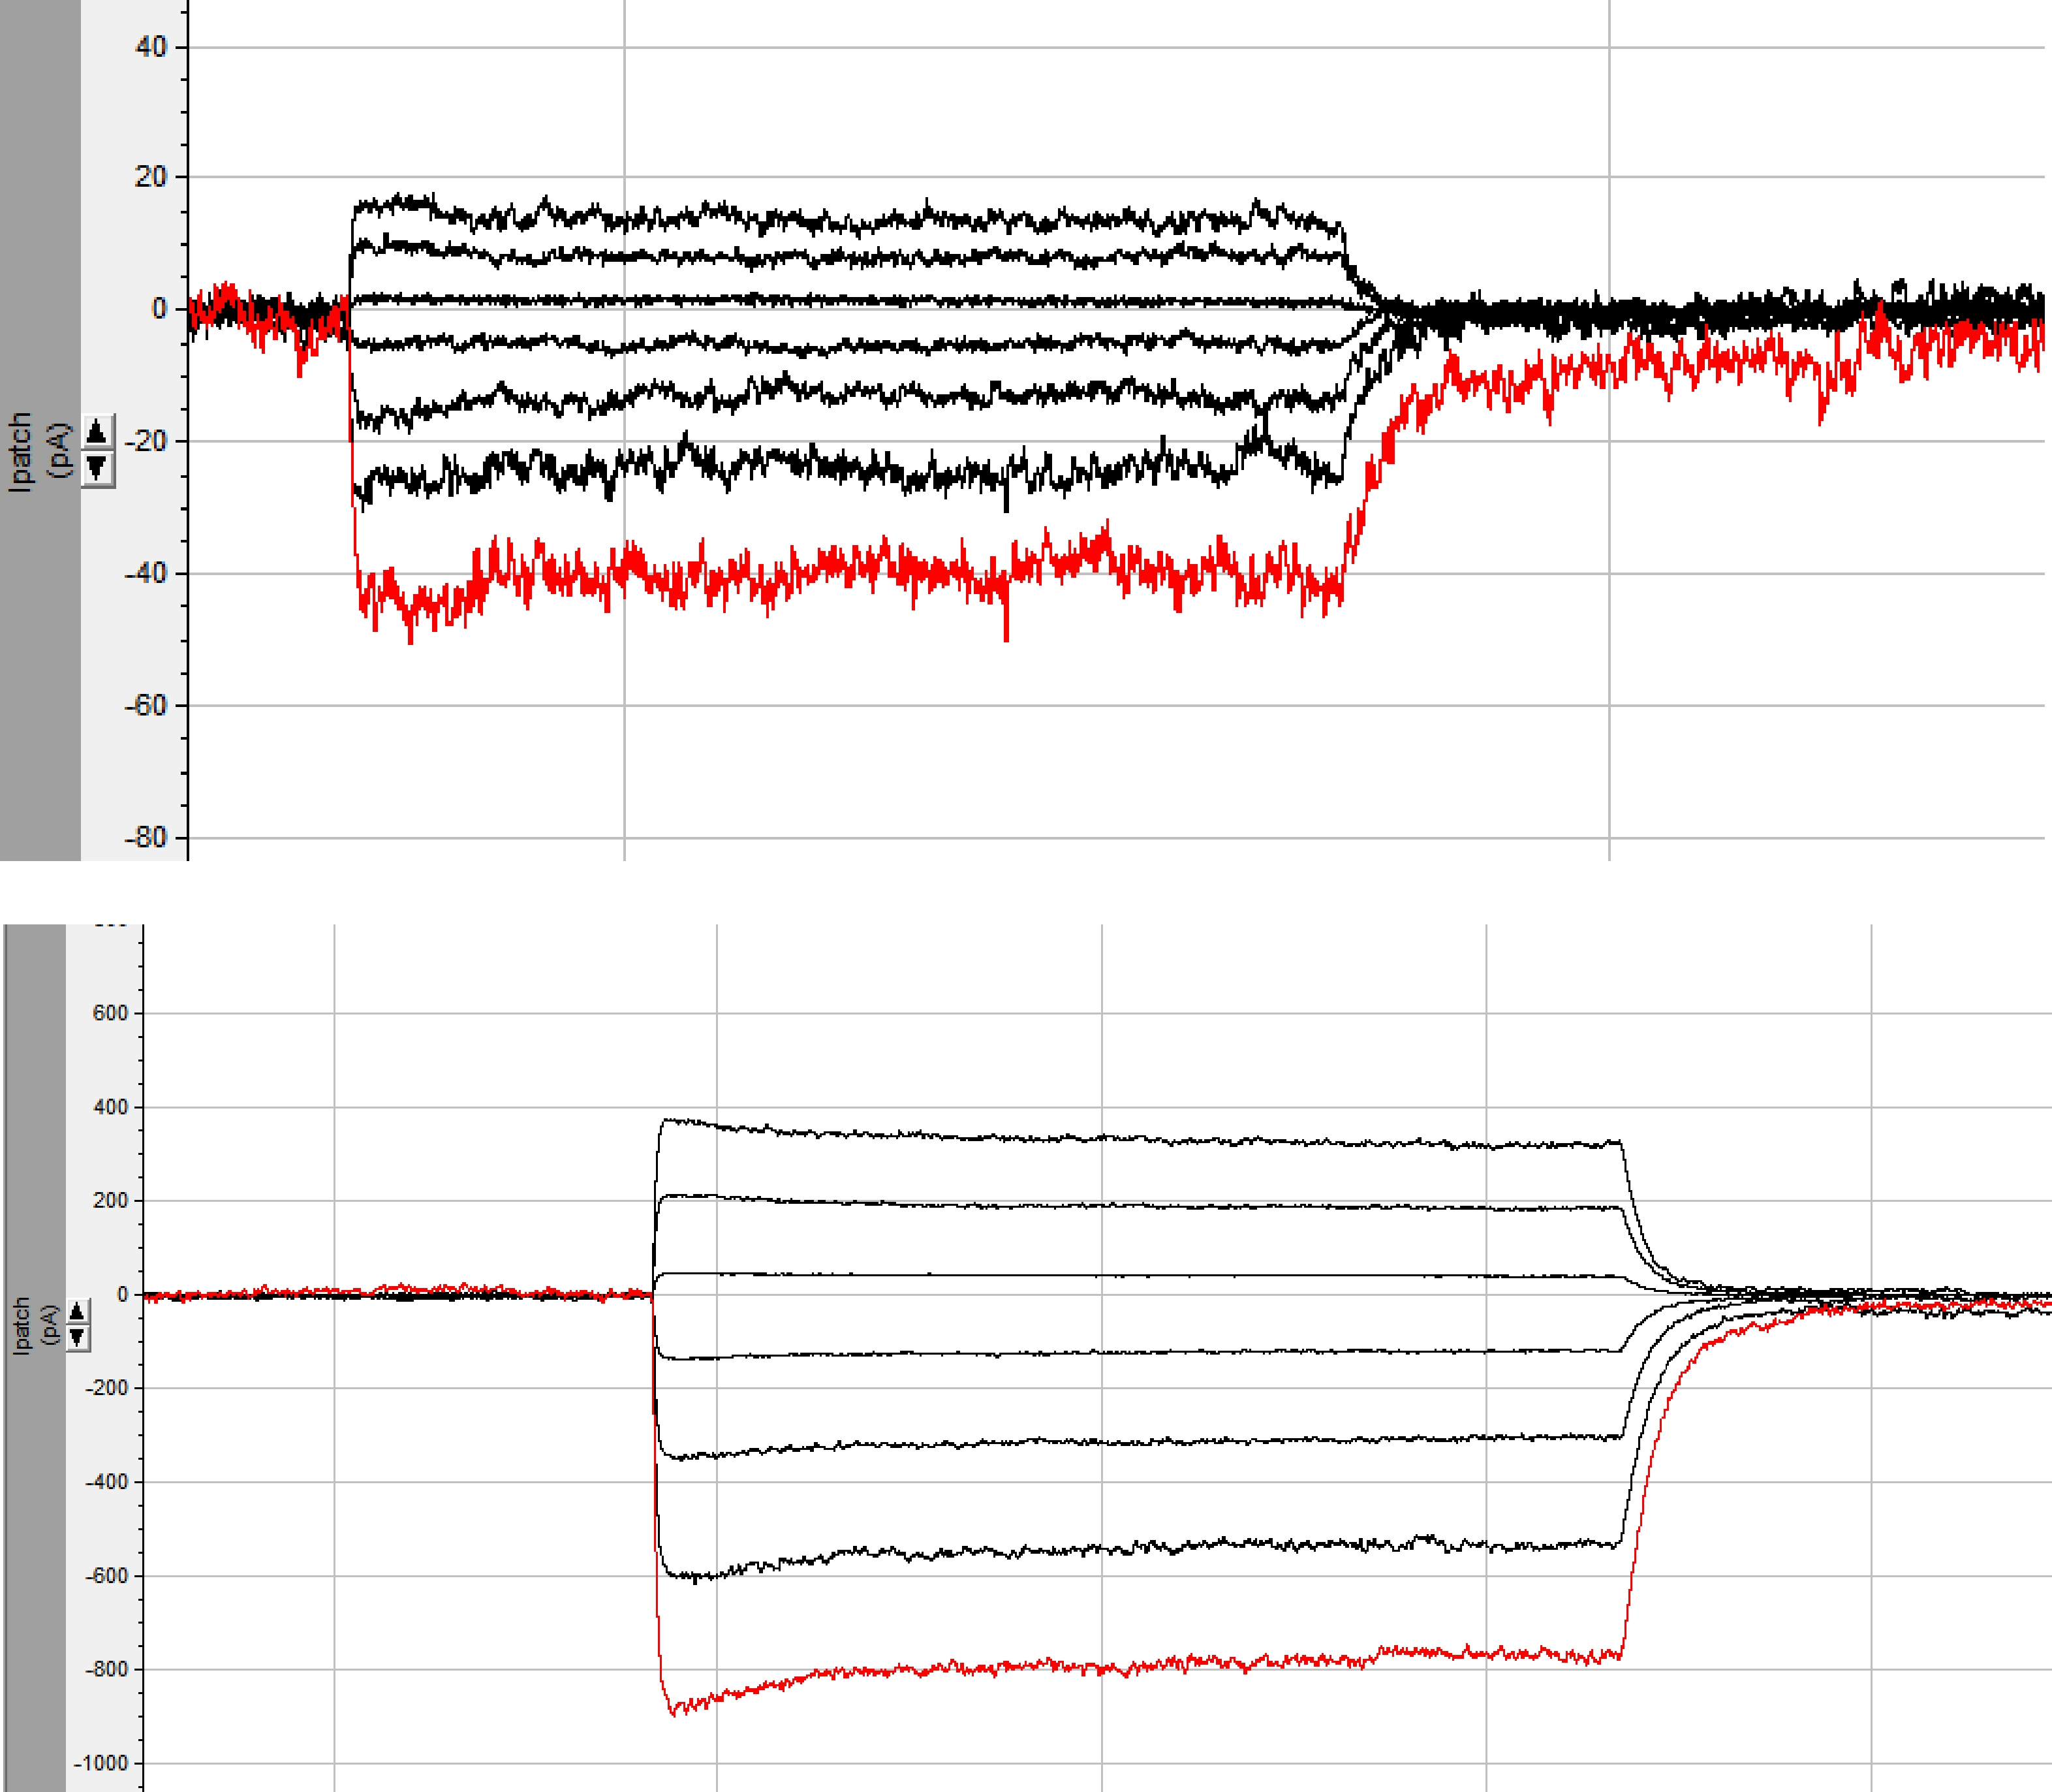Click the up arrow on upper graph's axis
The image size is (2052, 1792).
96,432
